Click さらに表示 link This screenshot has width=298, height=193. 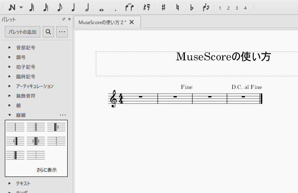click(x=47, y=170)
